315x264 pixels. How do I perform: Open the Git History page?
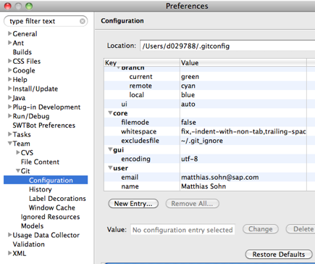coord(41,189)
